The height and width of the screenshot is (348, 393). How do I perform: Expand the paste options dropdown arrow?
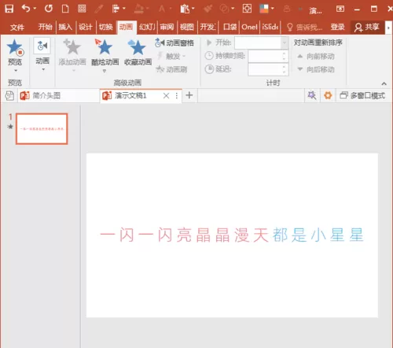pos(193,9)
